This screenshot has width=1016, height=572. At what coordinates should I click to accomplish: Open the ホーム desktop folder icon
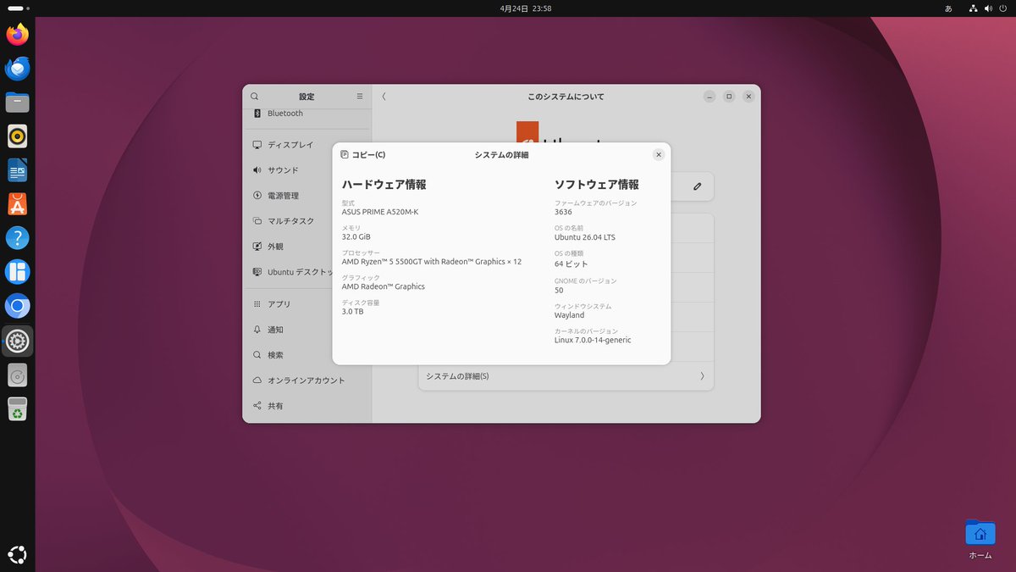[x=980, y=540]
